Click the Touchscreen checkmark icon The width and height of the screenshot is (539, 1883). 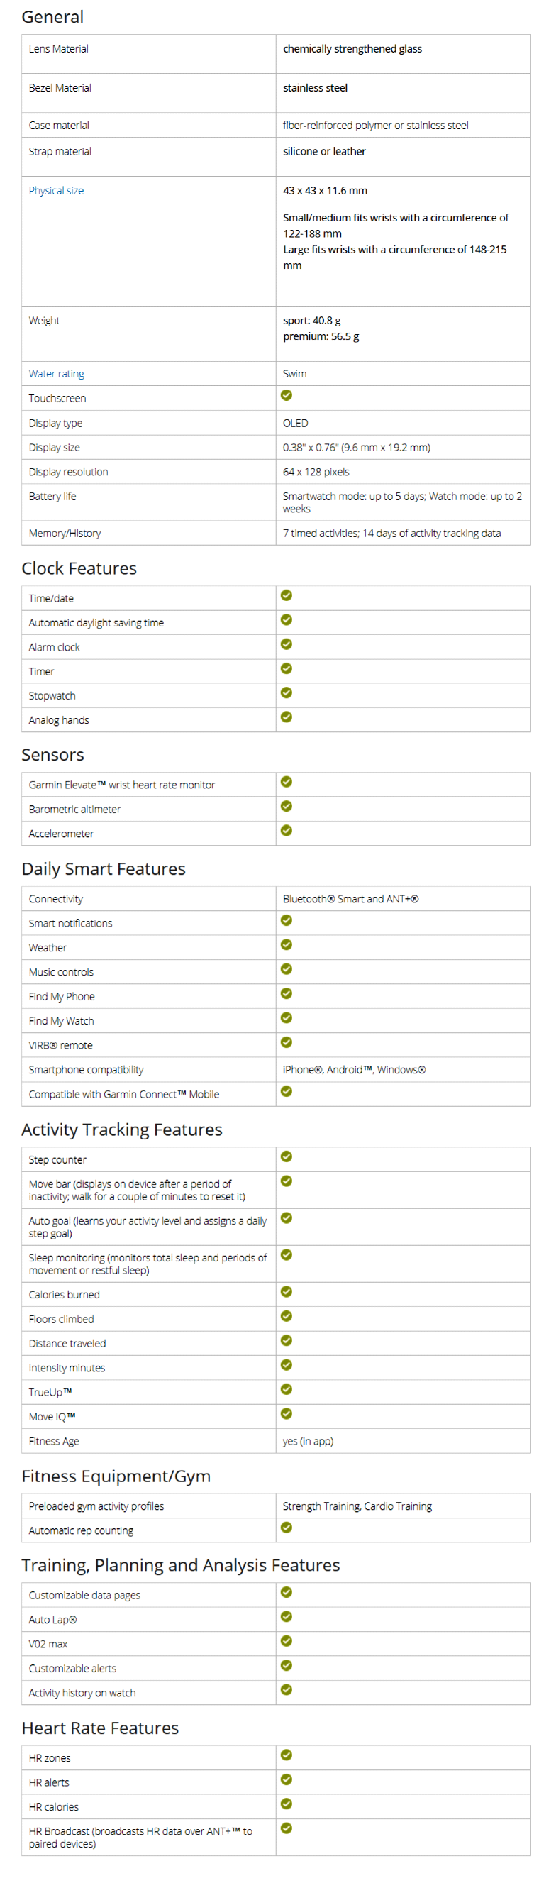click(287, 395)
